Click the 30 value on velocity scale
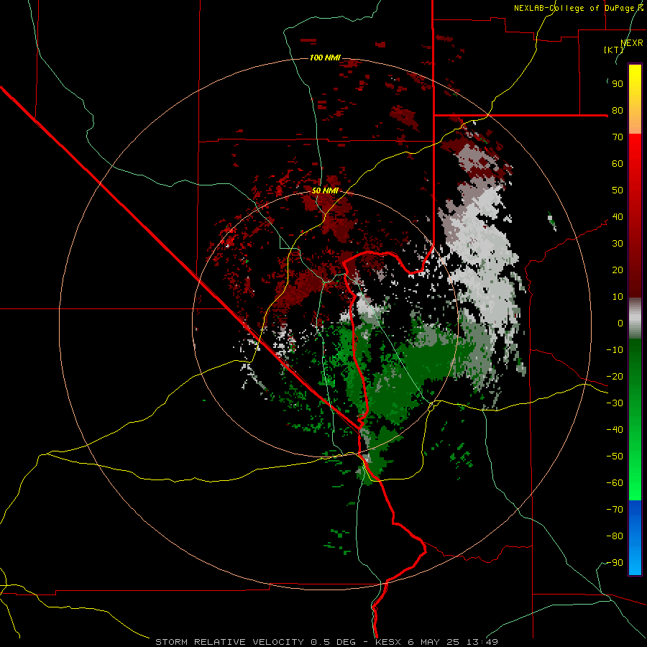Image resolution: width=647 pixels, height=647 pixels. click(618, 244)
